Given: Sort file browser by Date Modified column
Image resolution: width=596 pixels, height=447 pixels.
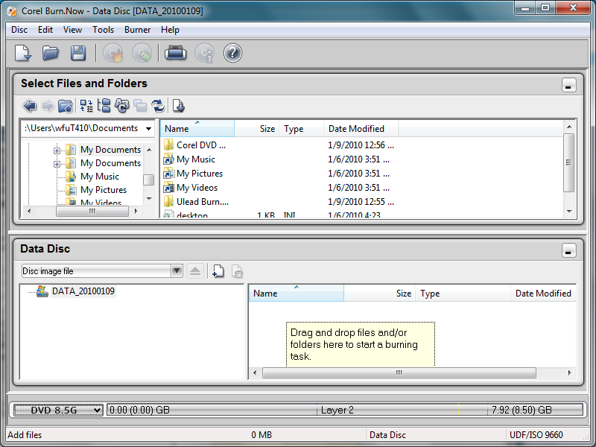Looking at the screenshot, I should pos(361,128).
